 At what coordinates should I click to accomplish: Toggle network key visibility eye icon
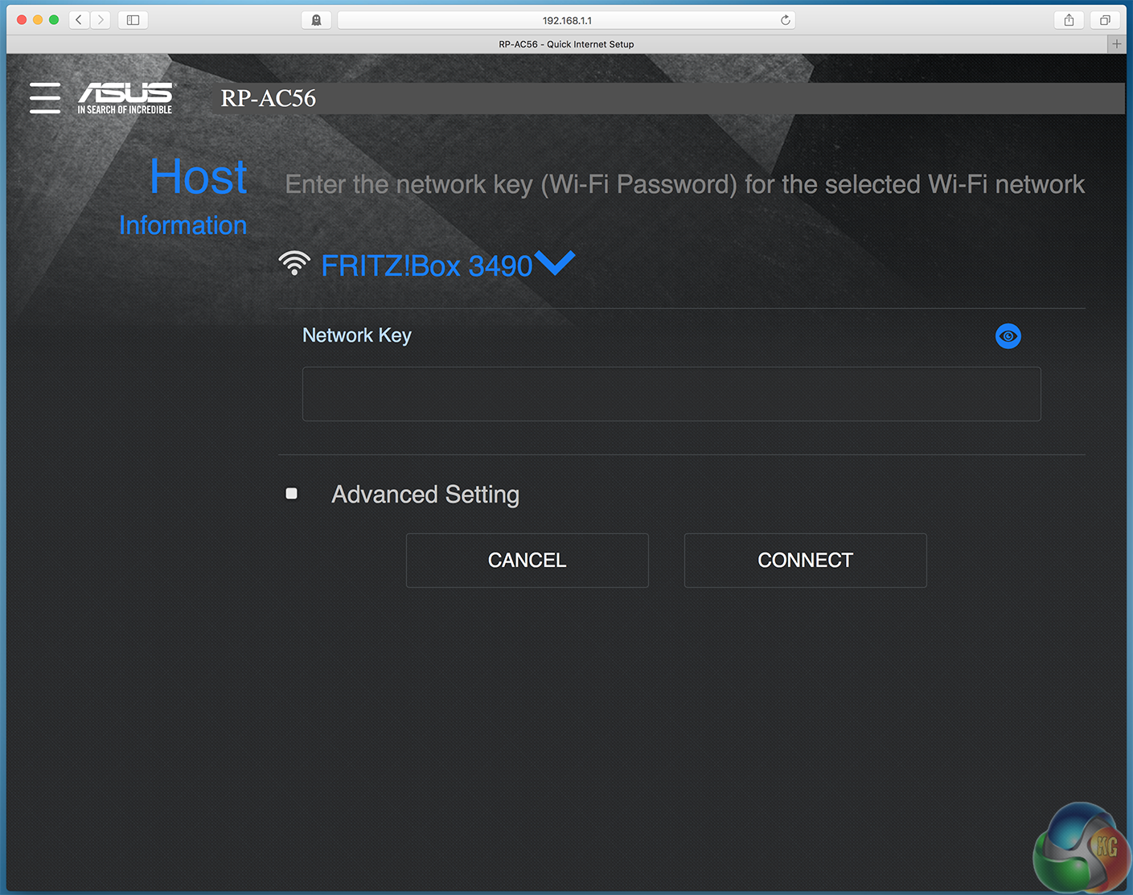(x=1008, y=336)
